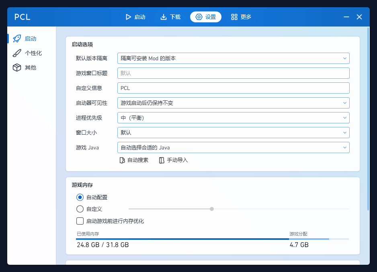Switch to the 设置 tab
This screenshot has width=377, height=272.
pyautogui.click(x=206, y=17)
